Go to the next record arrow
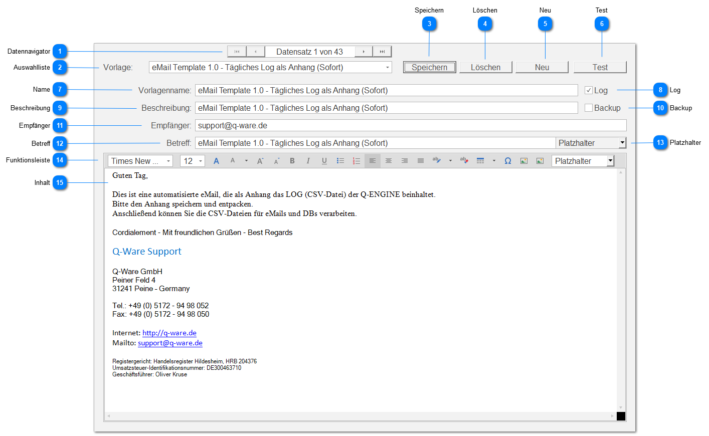The image size is (709, 436). [x=364, y=52]
